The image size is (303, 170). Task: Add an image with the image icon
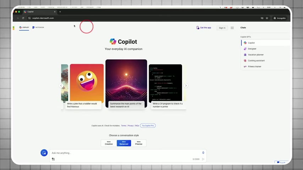click(x=53, y=159)
